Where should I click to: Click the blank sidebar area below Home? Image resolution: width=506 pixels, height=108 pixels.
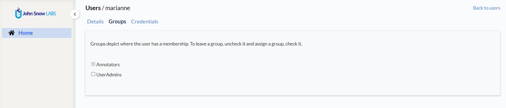click(x=37, y=74)
